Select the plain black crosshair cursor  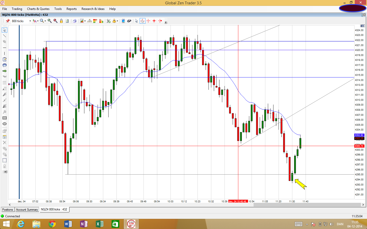tap(148, 21)
